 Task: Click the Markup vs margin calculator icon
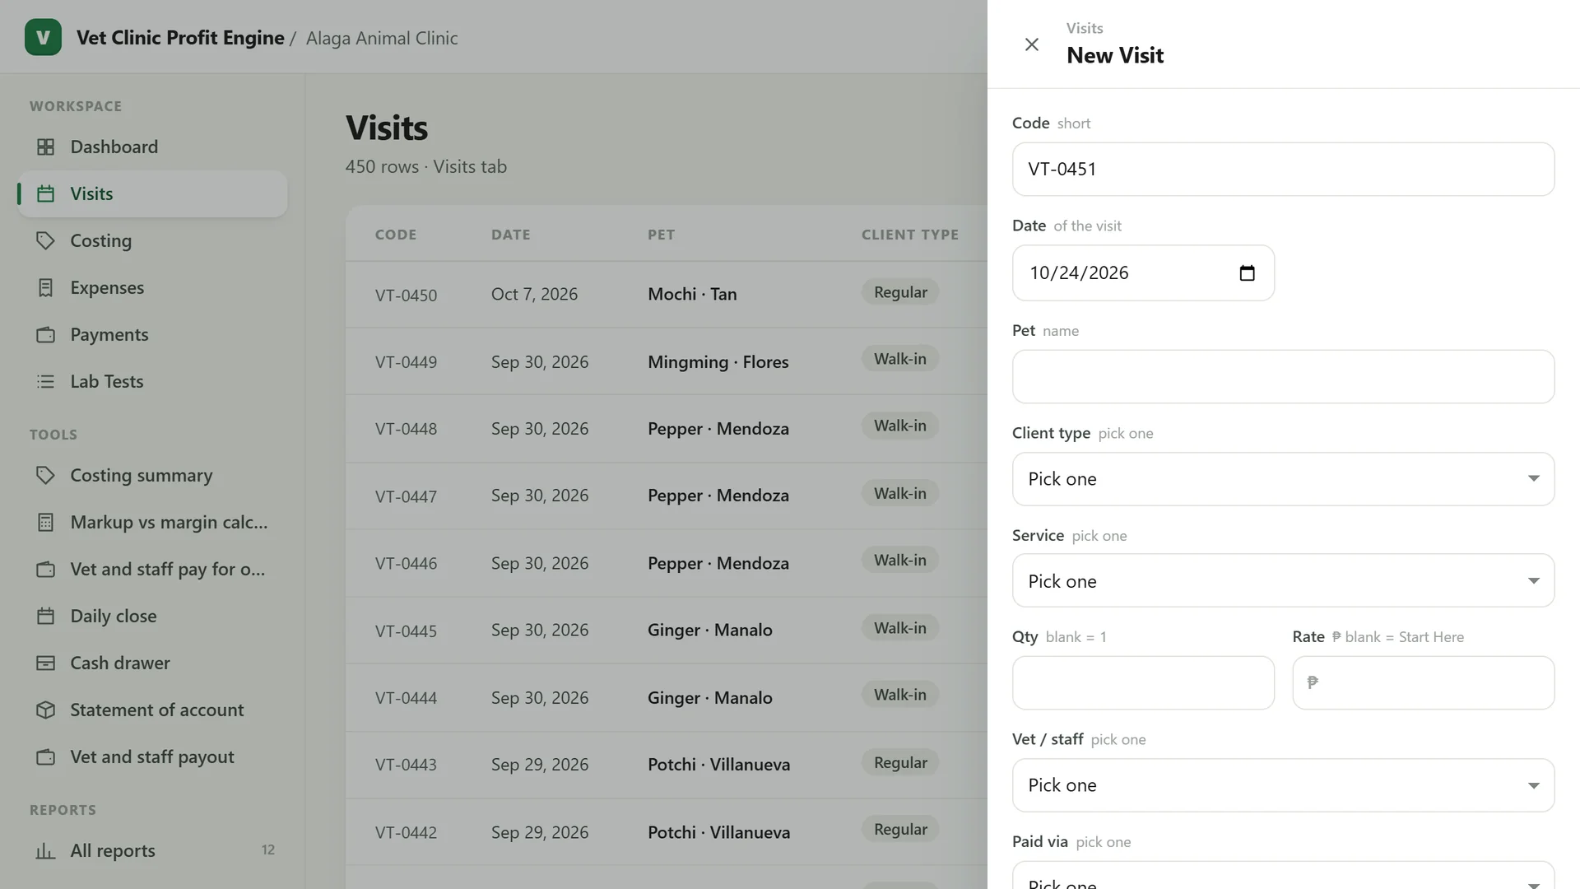pos(46,522)
